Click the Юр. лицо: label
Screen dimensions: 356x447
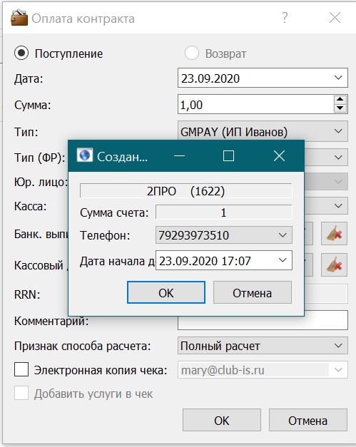41,182
